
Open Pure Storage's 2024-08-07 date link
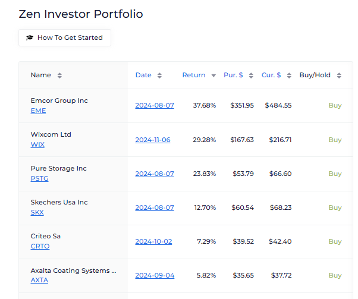(x=155, y=174)
